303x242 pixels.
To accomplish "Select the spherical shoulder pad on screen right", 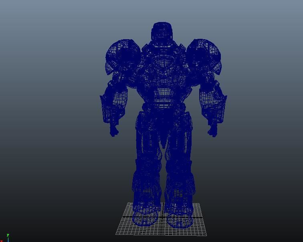I will 204,56.
